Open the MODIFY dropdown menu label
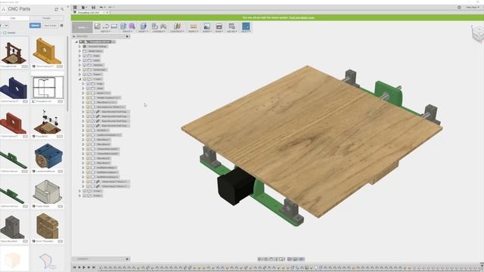This screenshot has width=484, height=272. [143, 32]
